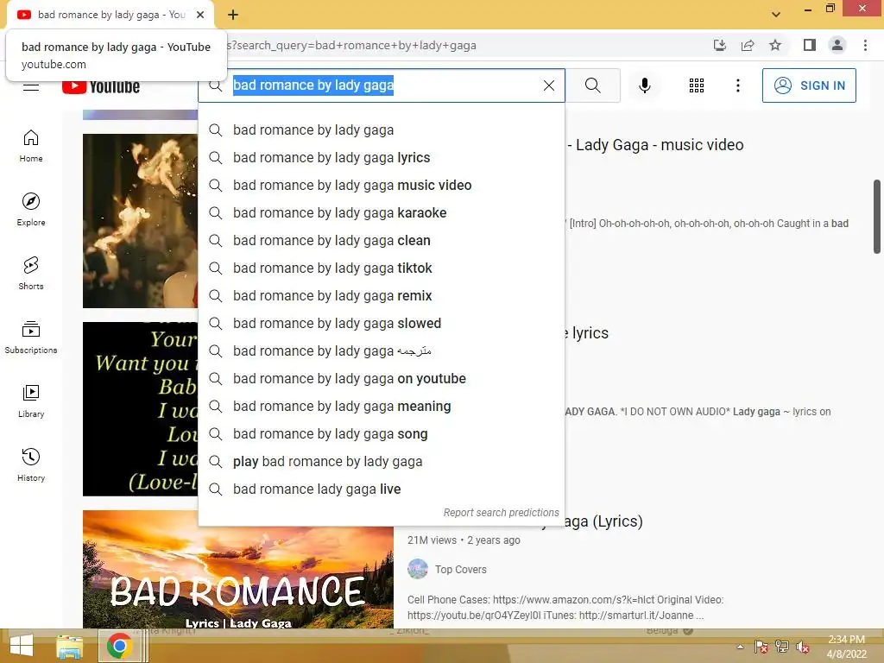The image size is (884, 663).
Task: Show hidden system tray icons arrow
Action: 740,647
